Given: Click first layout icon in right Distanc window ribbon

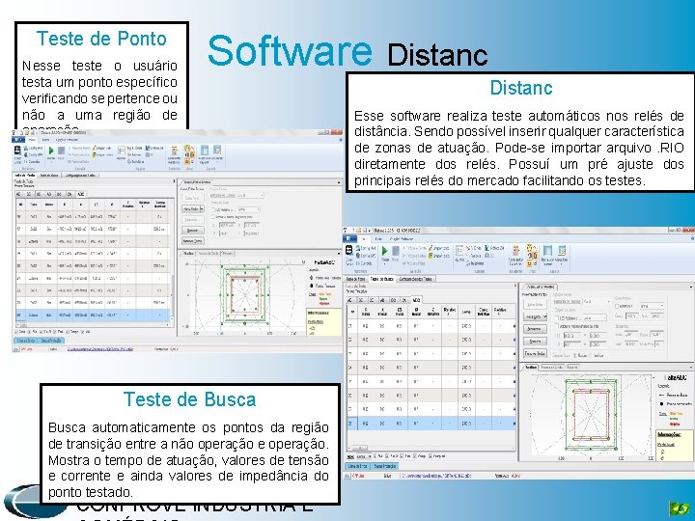Looking at the screenshot, I should tap(548, 250).
